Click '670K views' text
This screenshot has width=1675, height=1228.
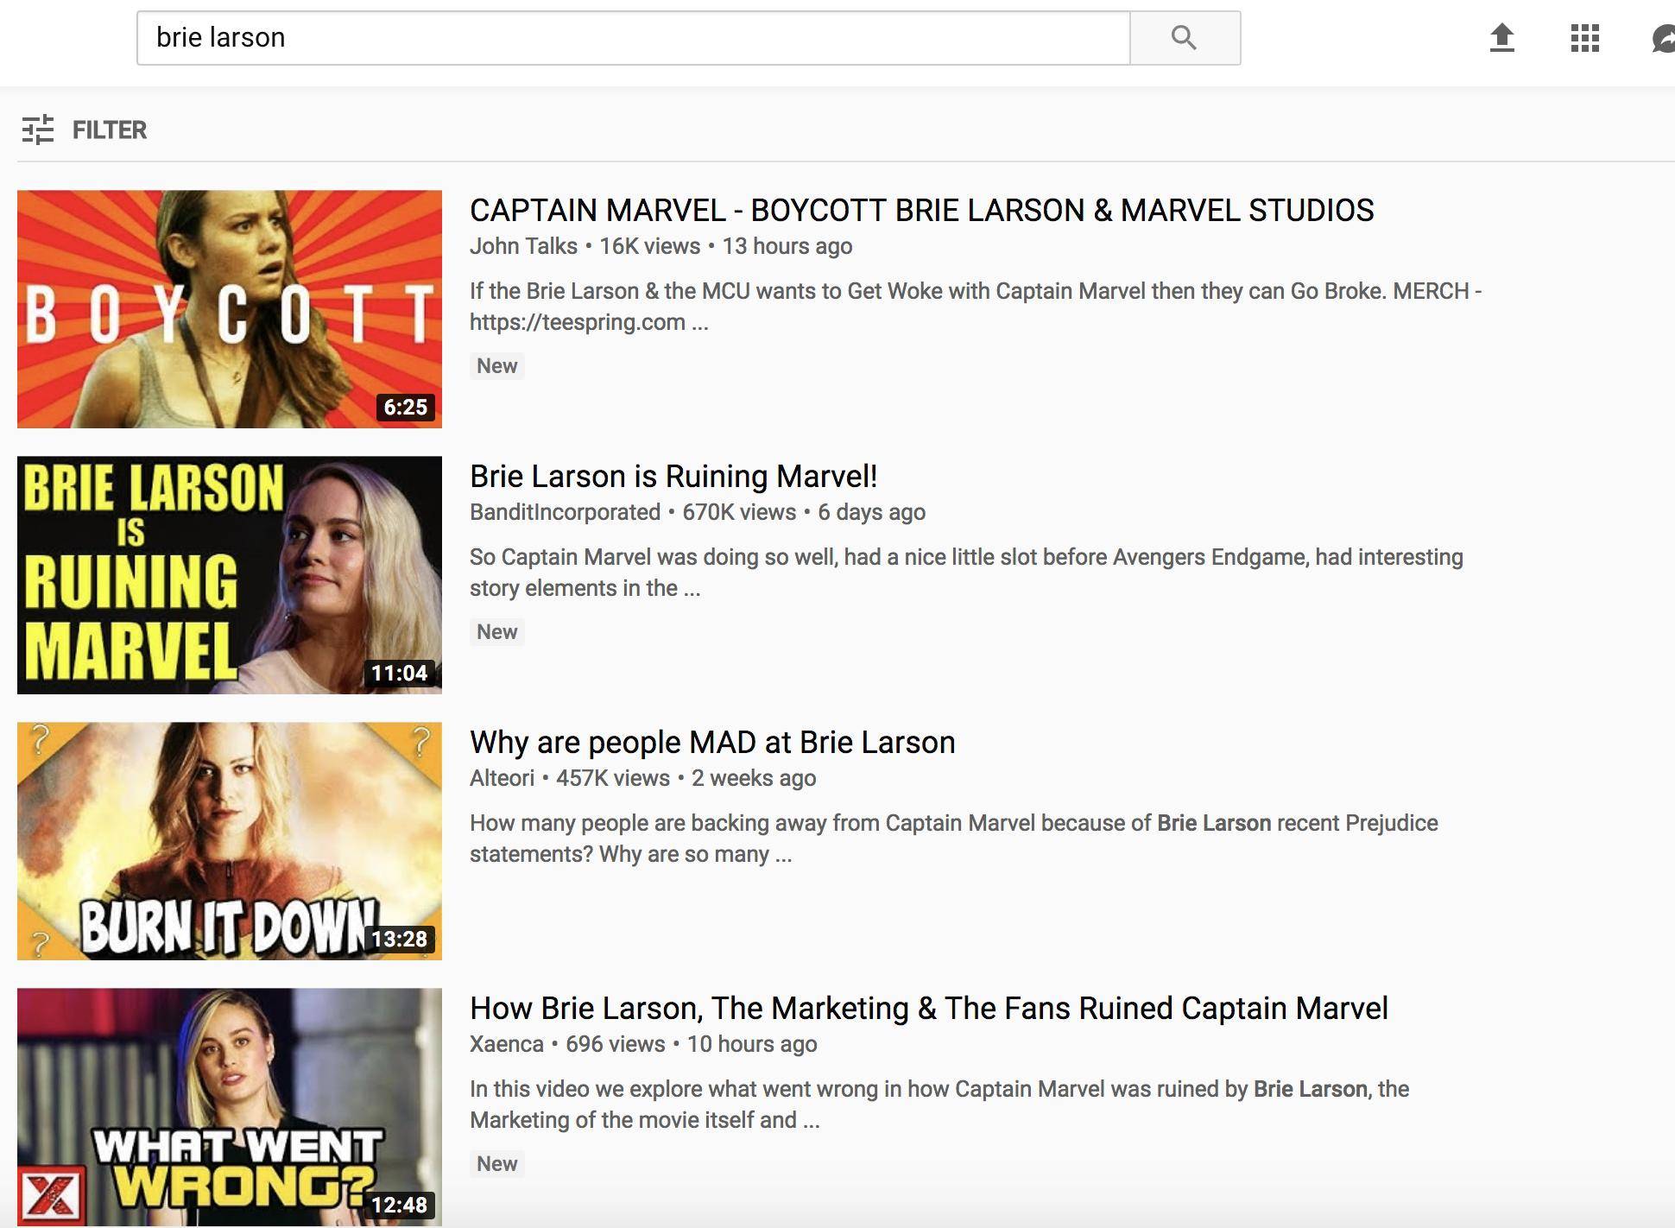739,512
